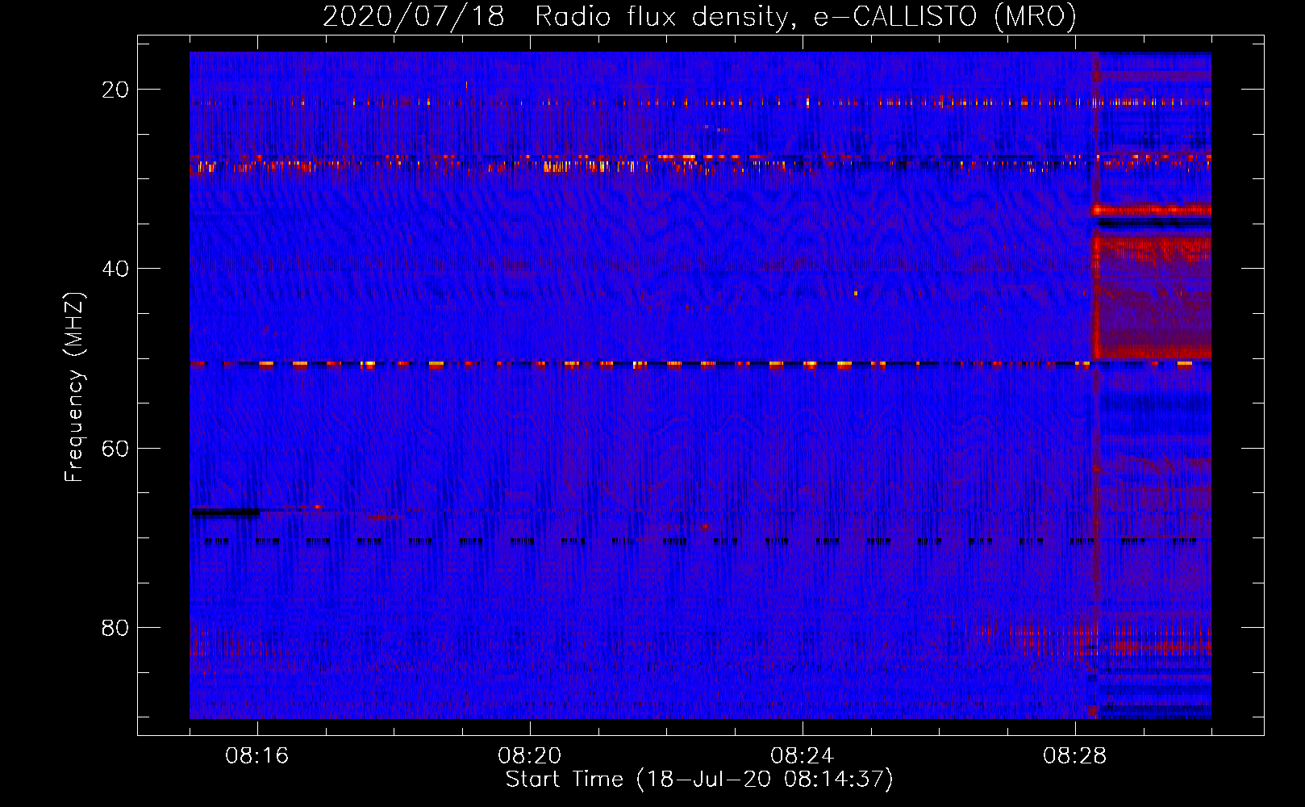Click the 08:28 time tick label
Image resolution: width=1305 pixels, height=807 pixels.
tap(1075, 756)
